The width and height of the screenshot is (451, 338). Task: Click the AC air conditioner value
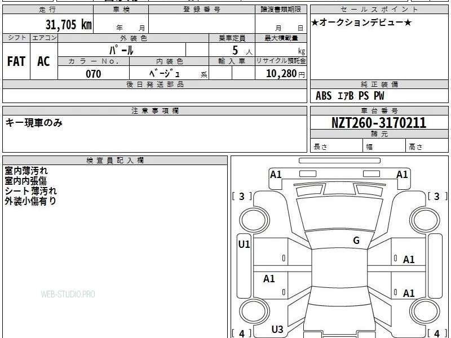click(43, 61)
